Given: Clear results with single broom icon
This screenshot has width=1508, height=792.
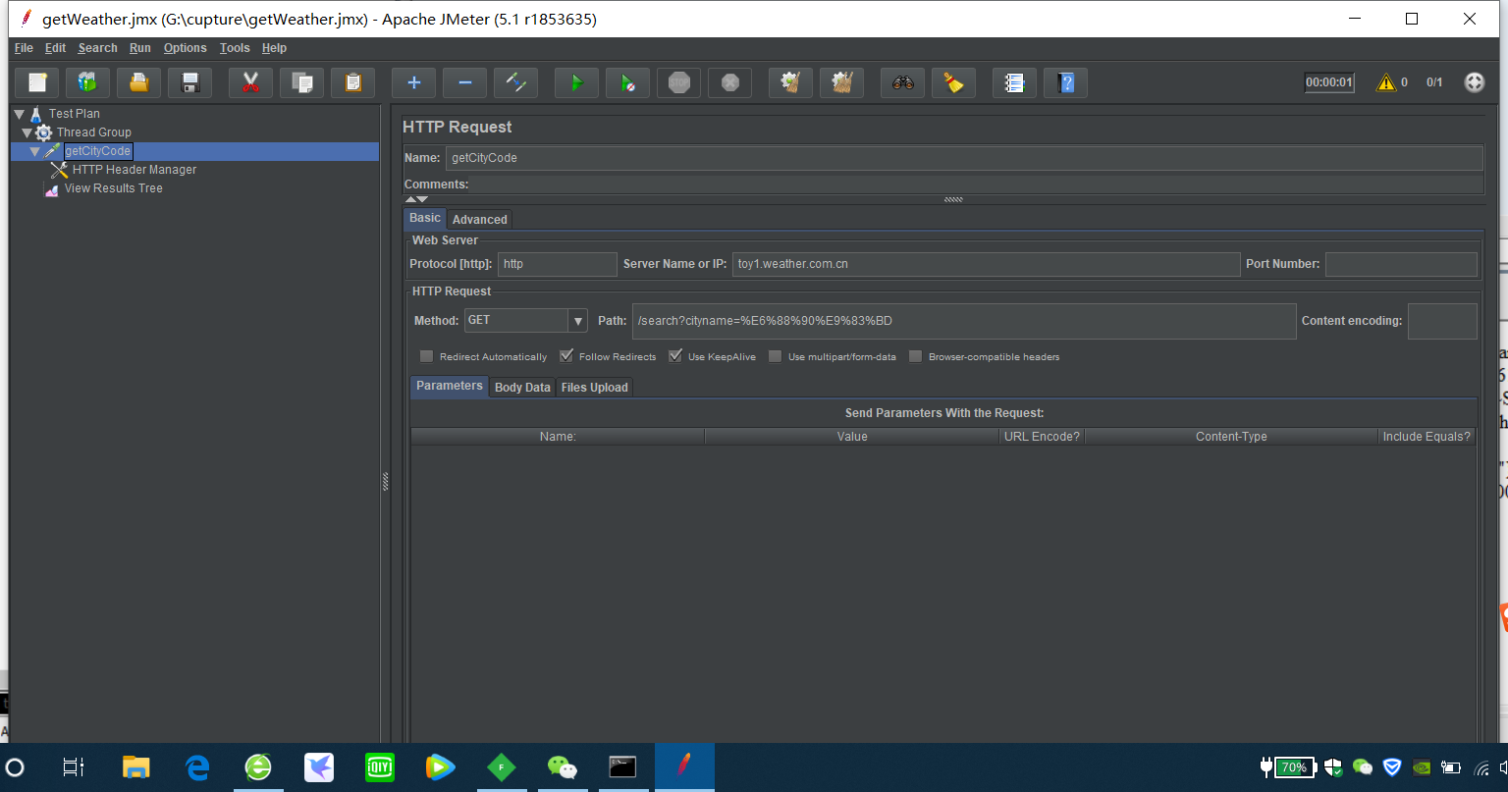Looking at the screenshot, I should tap(791, 83).
